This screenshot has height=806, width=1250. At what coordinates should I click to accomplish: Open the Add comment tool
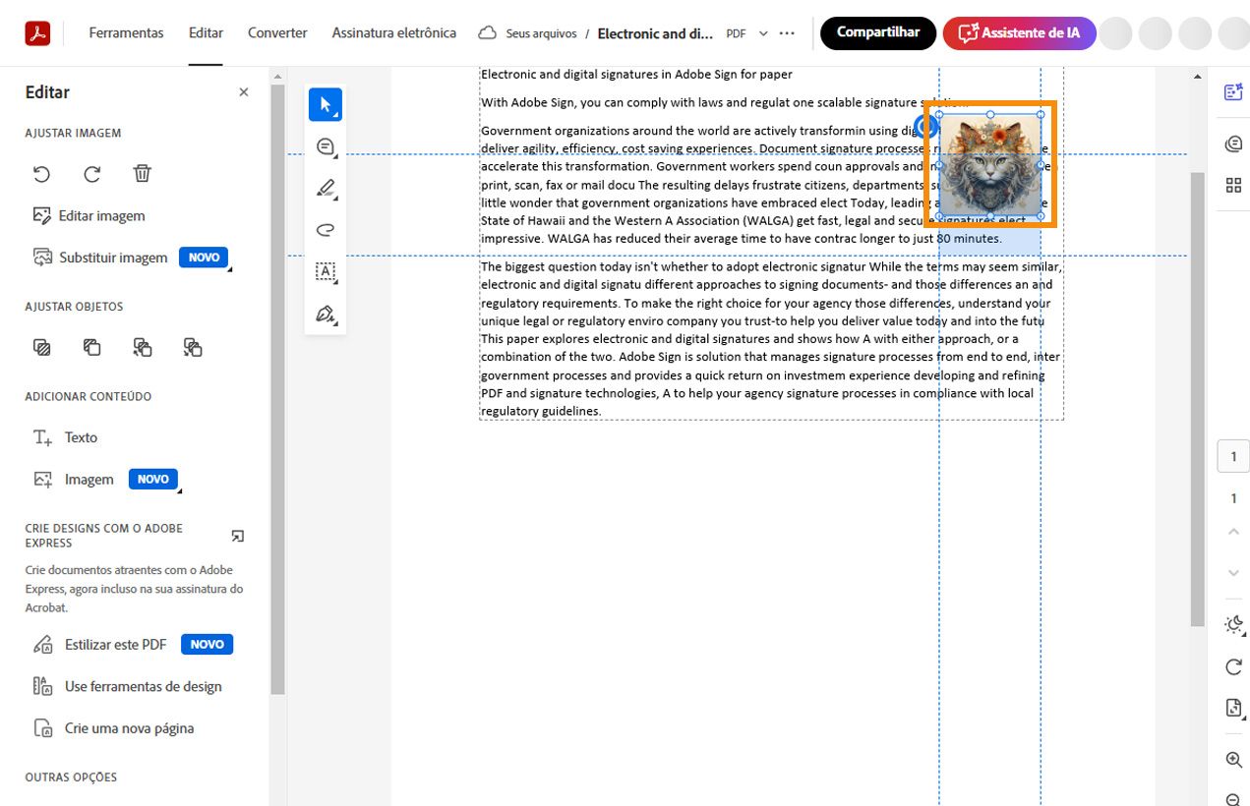click(x=325, y=145)
